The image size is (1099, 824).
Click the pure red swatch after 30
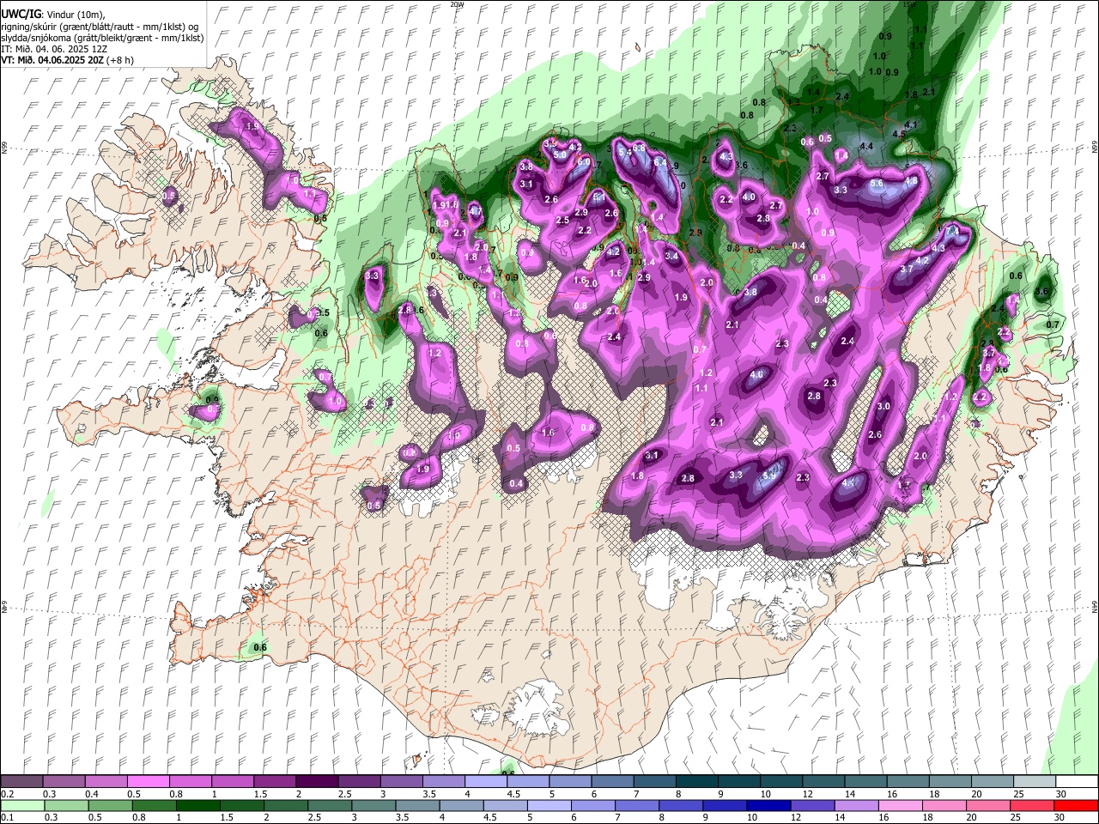pyautogui.click(x=1076, y=805)
